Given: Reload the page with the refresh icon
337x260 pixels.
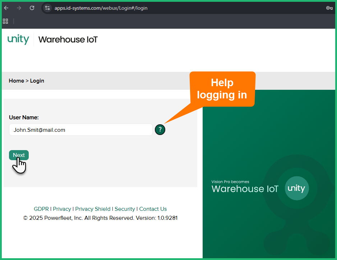Looking at the screenshot, I should 32,8.
